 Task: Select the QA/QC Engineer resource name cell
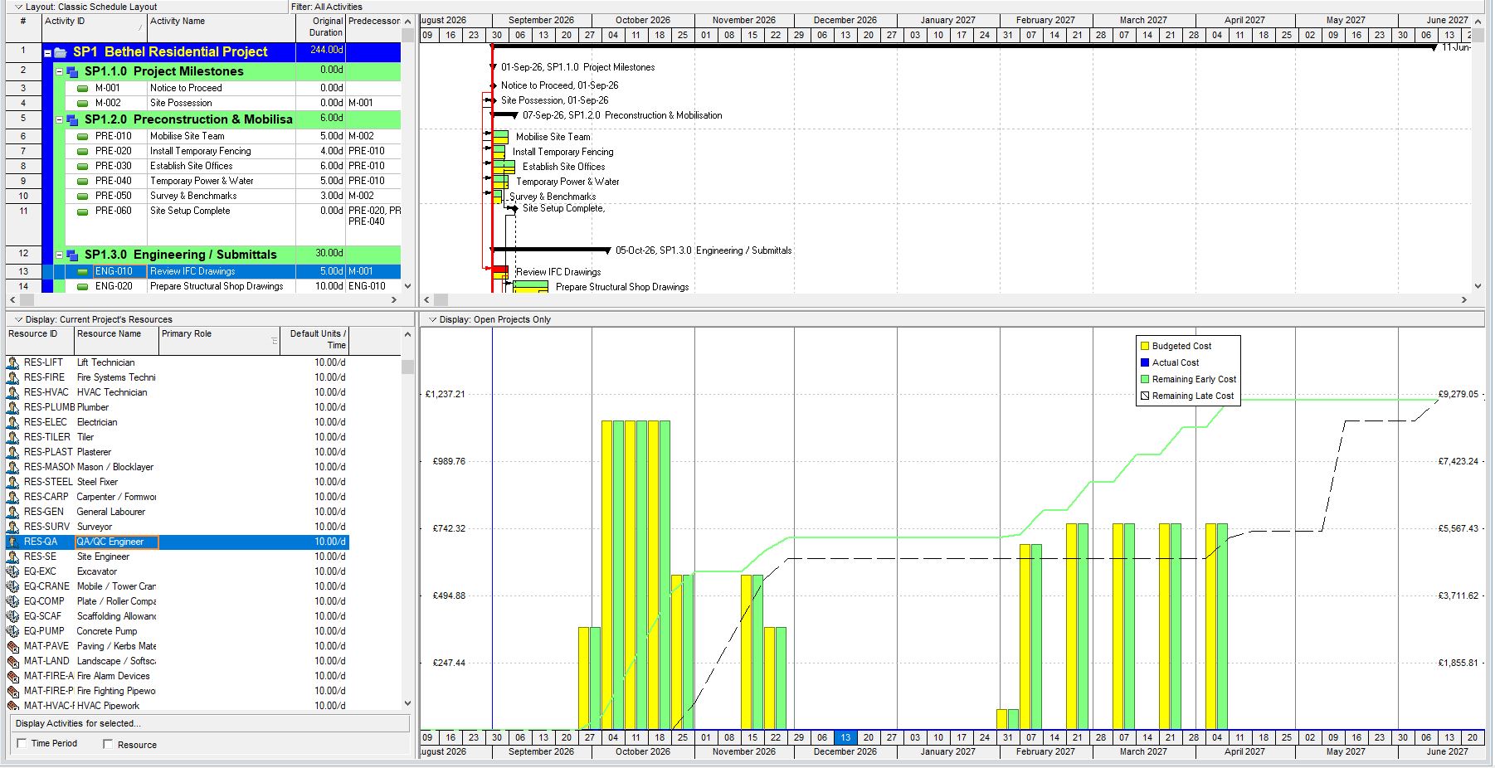point(116,542)
